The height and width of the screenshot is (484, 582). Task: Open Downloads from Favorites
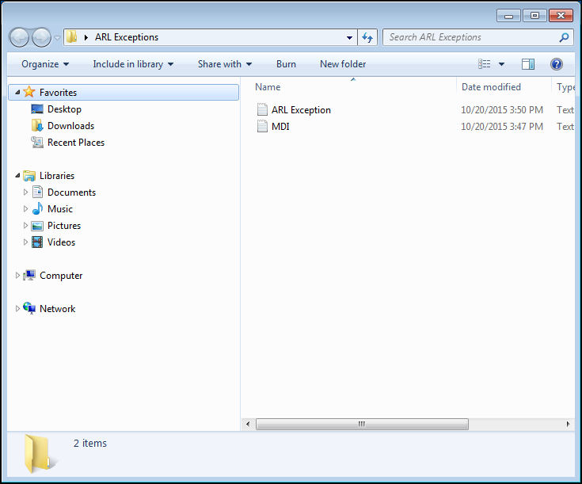coord(71,126)
